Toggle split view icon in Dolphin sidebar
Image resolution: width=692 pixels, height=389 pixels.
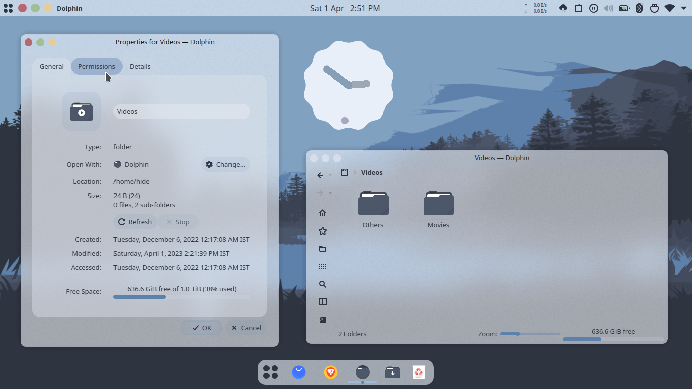pos(322,302)
